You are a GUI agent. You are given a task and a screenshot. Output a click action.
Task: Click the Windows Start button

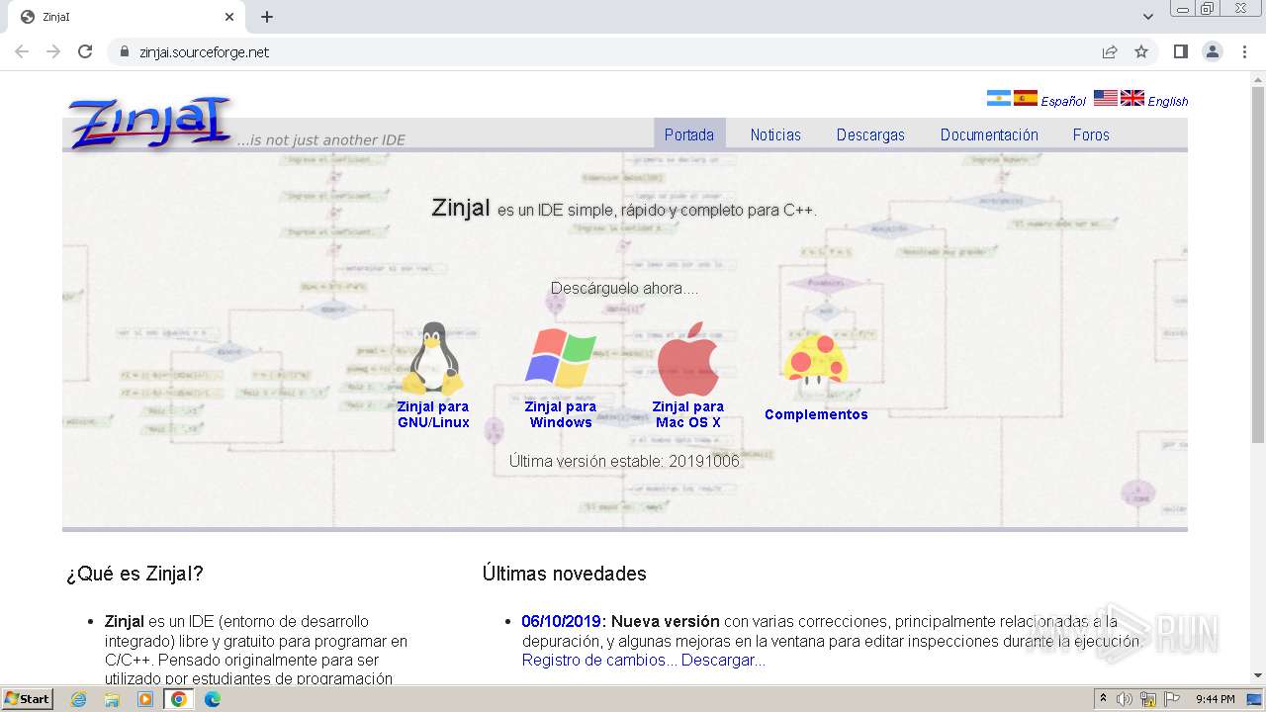28,699
